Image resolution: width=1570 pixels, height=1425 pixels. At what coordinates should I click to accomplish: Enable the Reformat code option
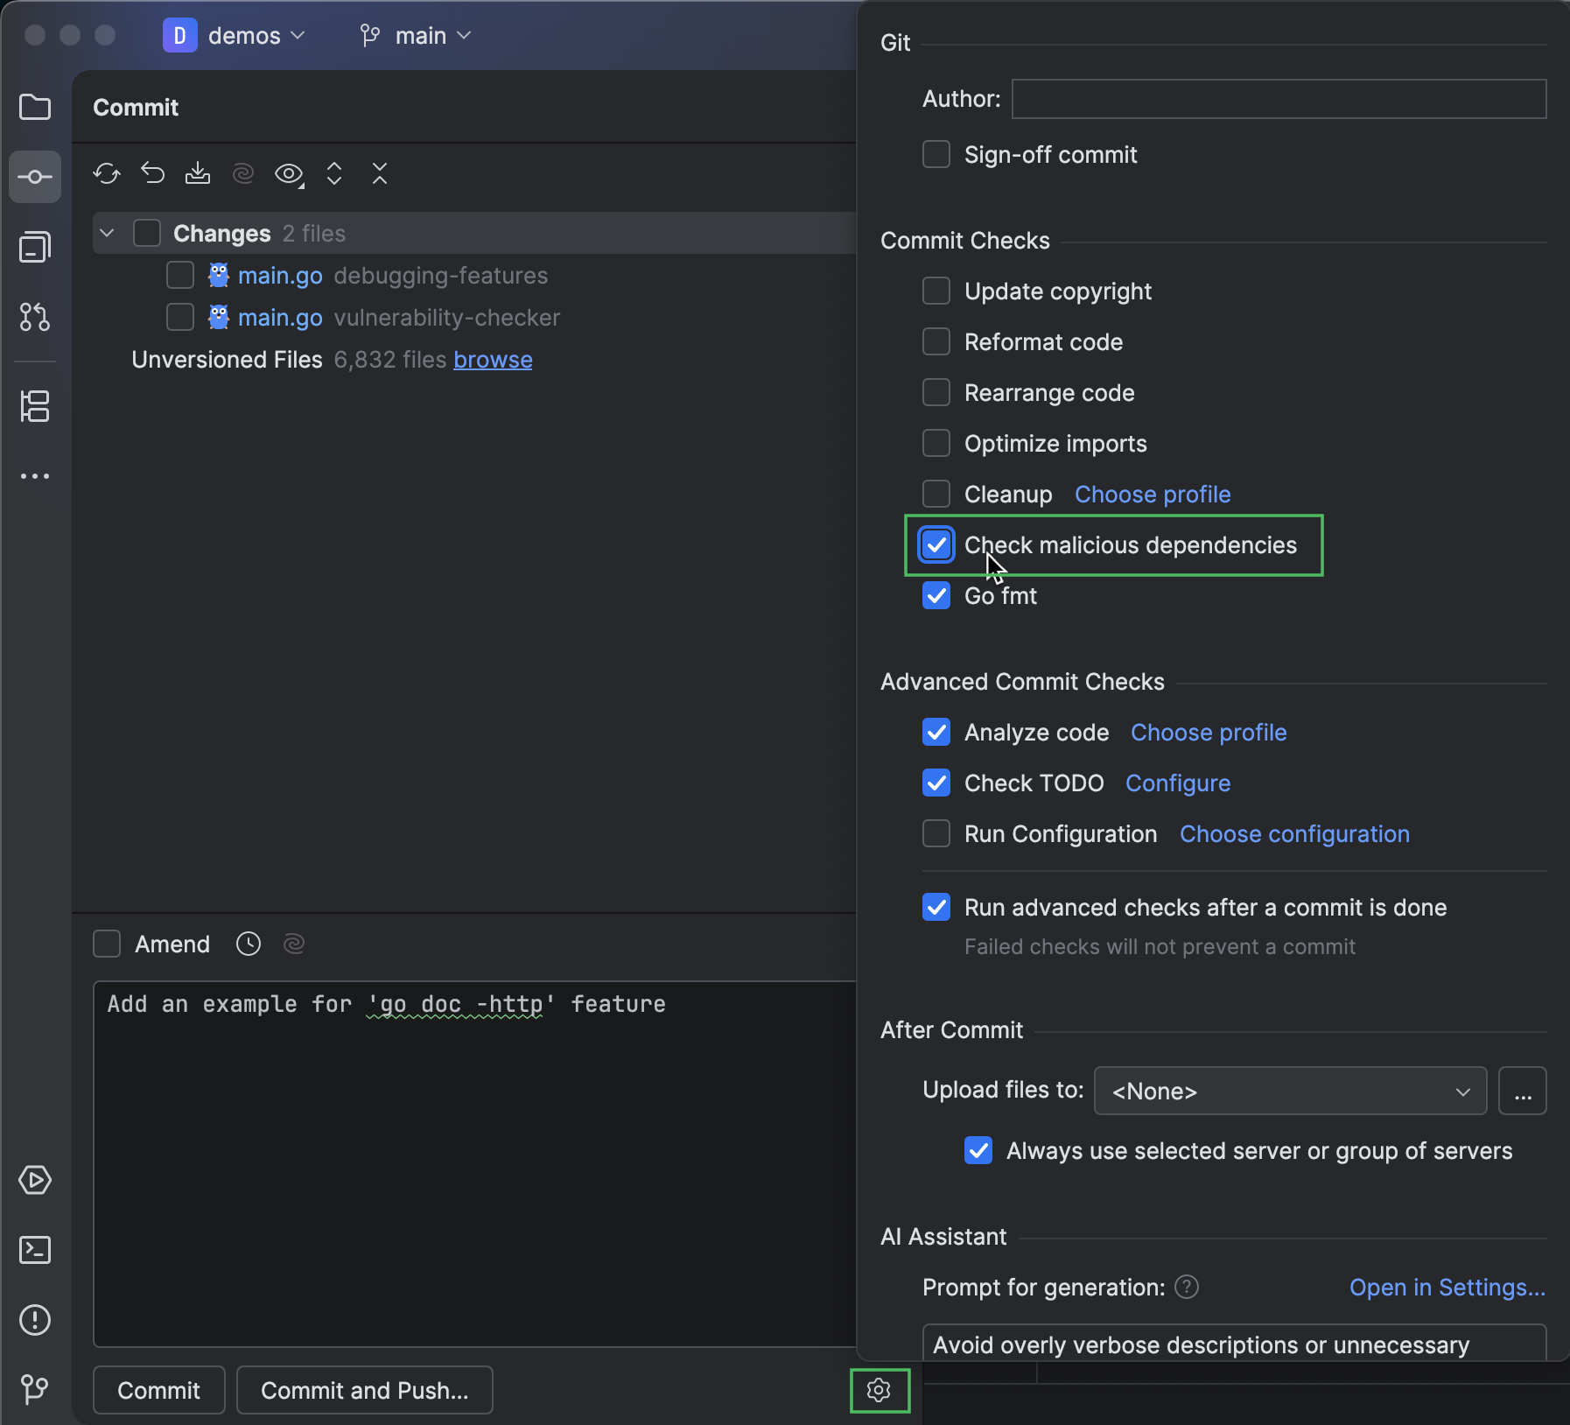click(936, 341)
